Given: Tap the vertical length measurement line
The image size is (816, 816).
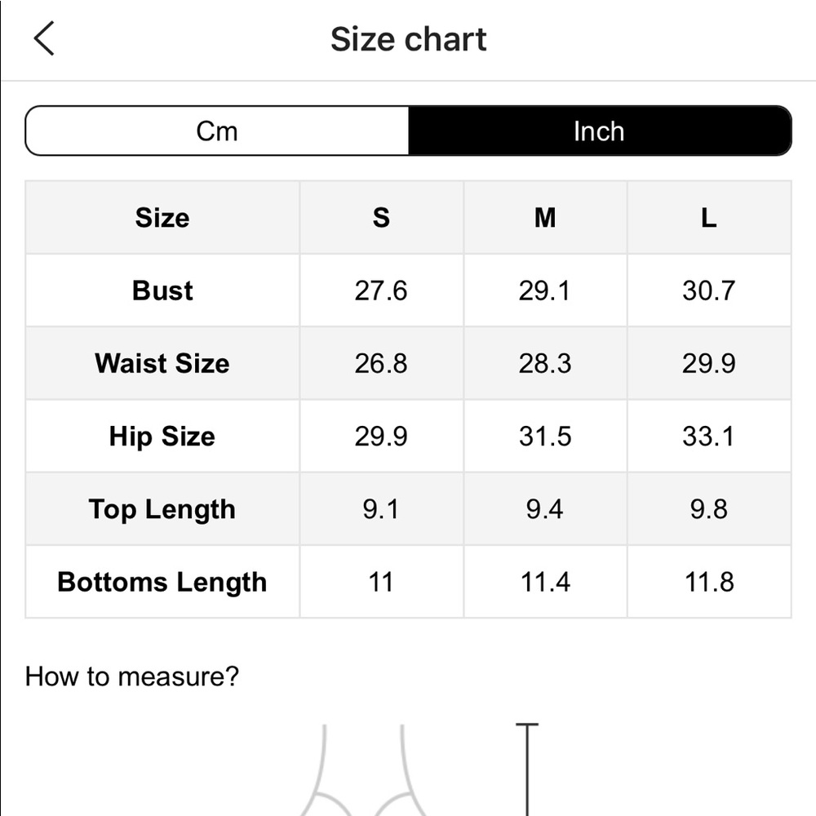Looking at the screenshot, I should pos(527,769).
